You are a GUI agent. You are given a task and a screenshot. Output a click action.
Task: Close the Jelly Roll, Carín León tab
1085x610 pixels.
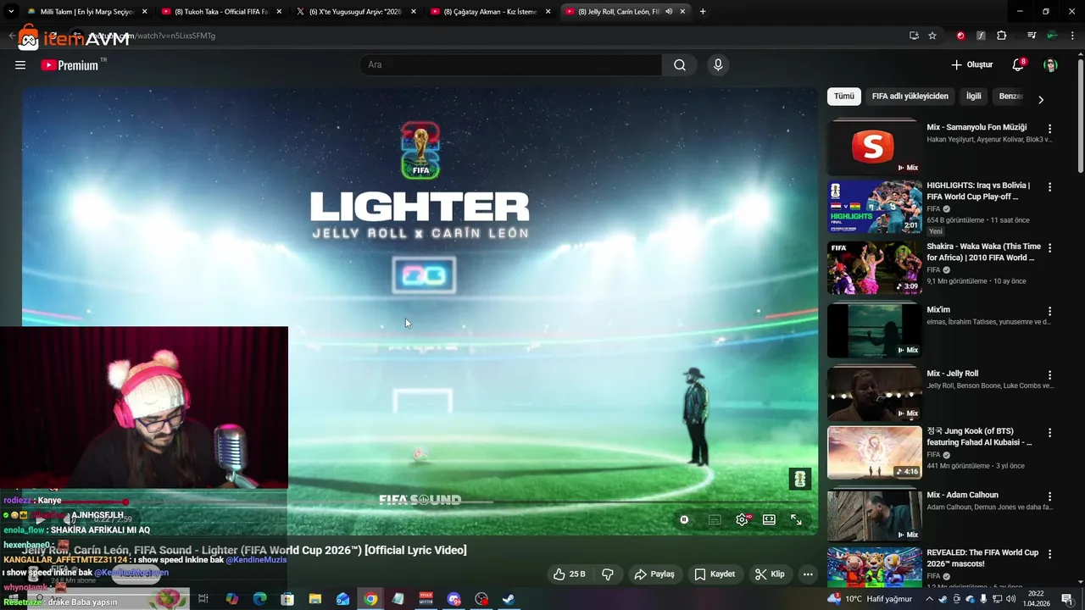pos(682,12)
